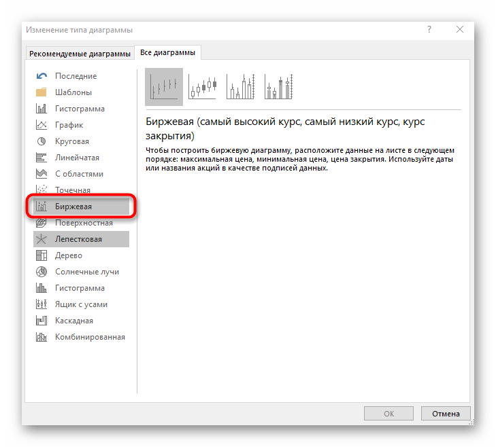This screenshot has width=496, height=447.
Task: Click the Дерево label
Action: point(69,255)
